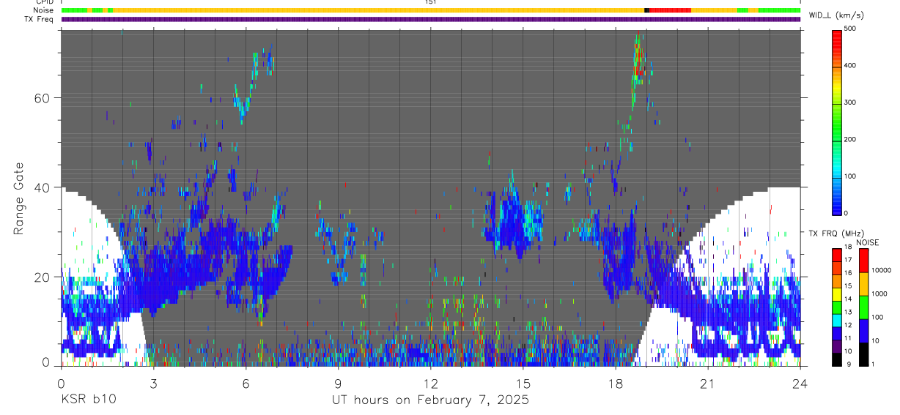Click hour 18 on the UT axis

pos(615,384)
